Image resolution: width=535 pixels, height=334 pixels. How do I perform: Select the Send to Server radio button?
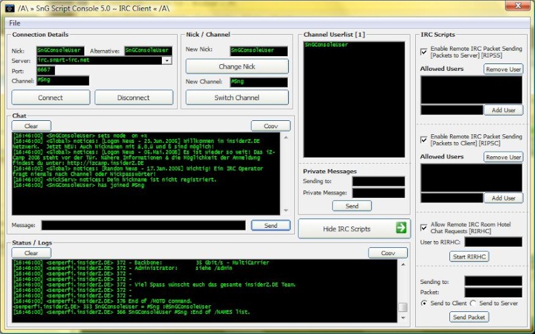[473, 303]
